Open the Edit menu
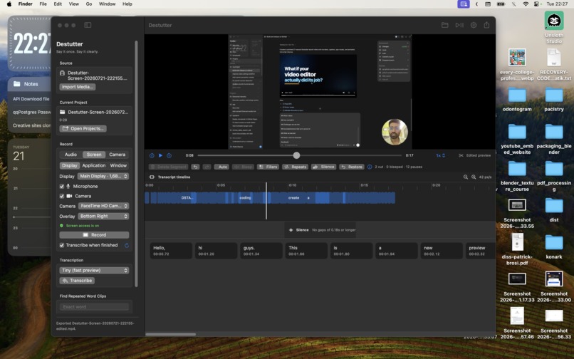This screenshot has height=359, width=574. pyautogui.click(x=58, y=4)
